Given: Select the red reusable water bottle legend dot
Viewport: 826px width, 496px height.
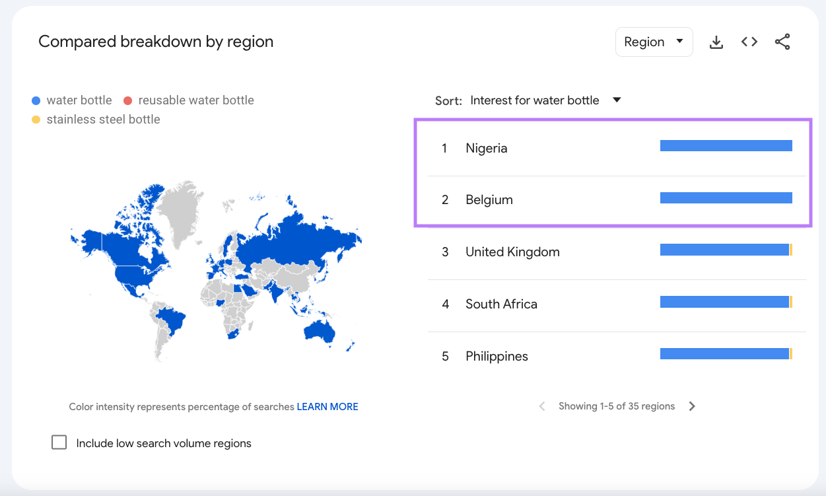Looking at the screenshot, I should click(127, 100).
